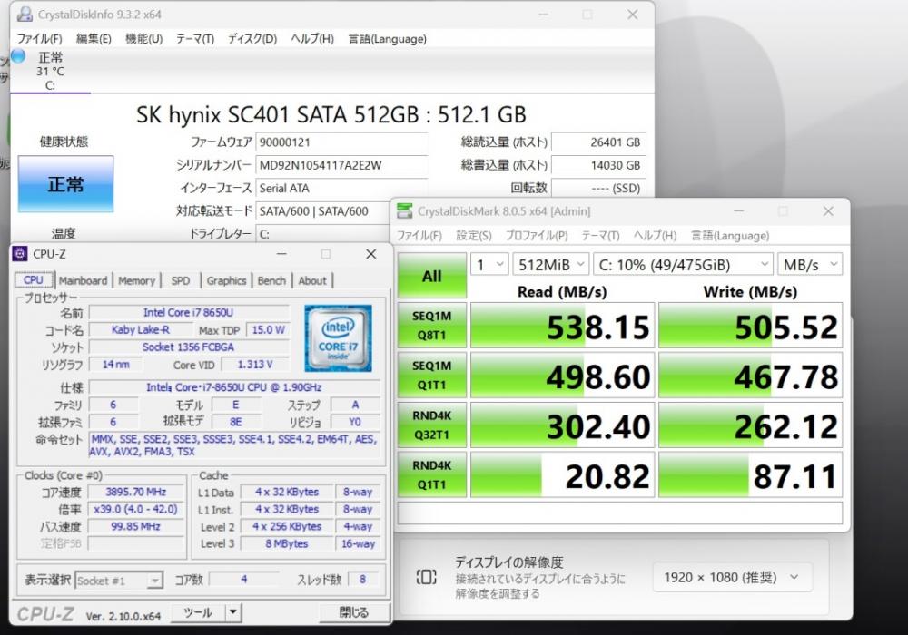Expand the ツール button dropdown arrow
Screen dimensions: 908x635
pyautogui.click(x=232, y=612)
